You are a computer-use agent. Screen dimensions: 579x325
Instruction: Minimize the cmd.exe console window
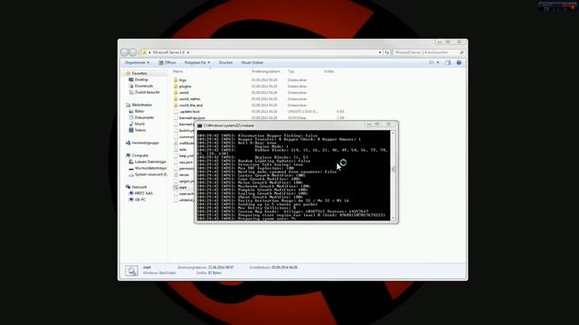pos(368,125)
